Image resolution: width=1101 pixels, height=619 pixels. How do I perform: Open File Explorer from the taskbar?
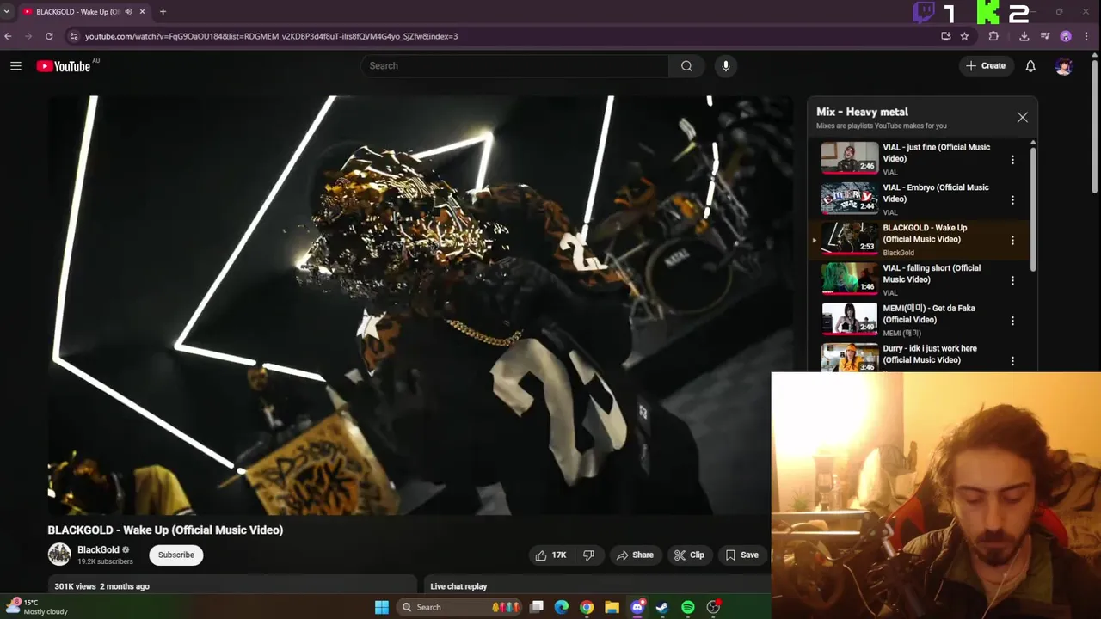(x=612, y=607)
